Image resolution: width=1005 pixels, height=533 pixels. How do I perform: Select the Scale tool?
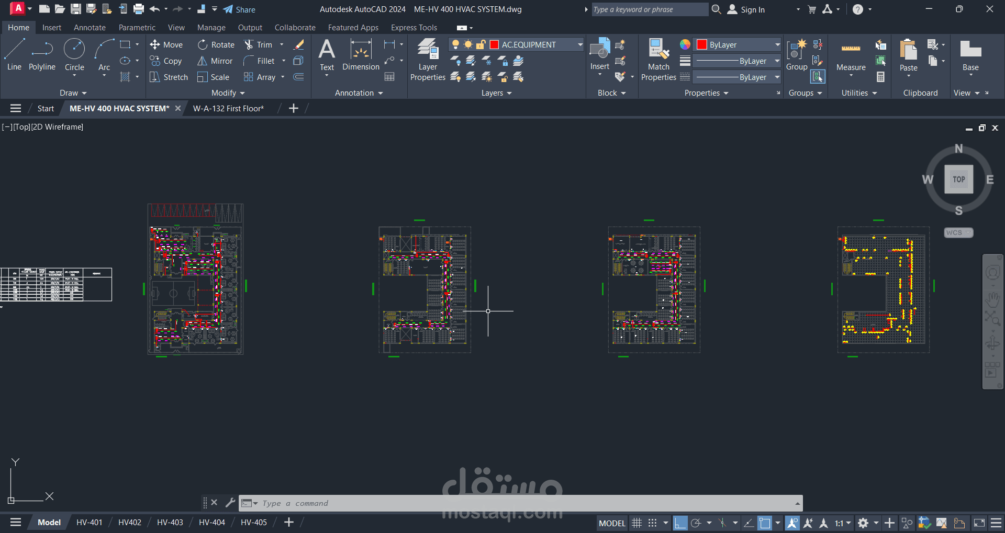coord(213,77)
